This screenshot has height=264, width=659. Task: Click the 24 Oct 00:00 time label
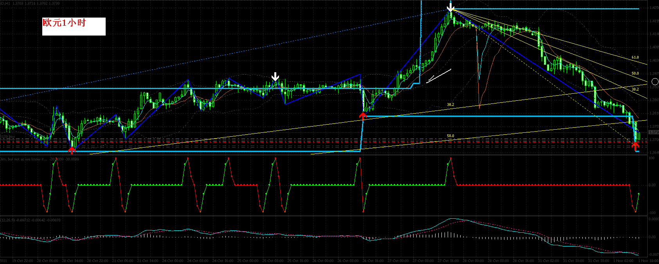coord(173,260)
